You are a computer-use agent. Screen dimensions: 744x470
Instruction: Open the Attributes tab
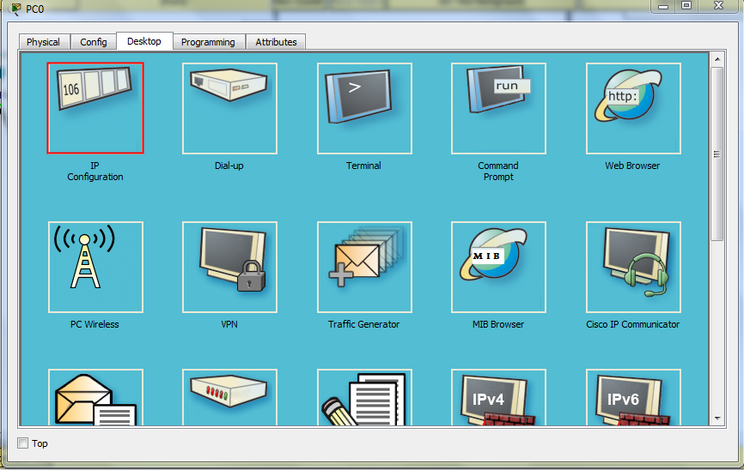coord(276,42)
